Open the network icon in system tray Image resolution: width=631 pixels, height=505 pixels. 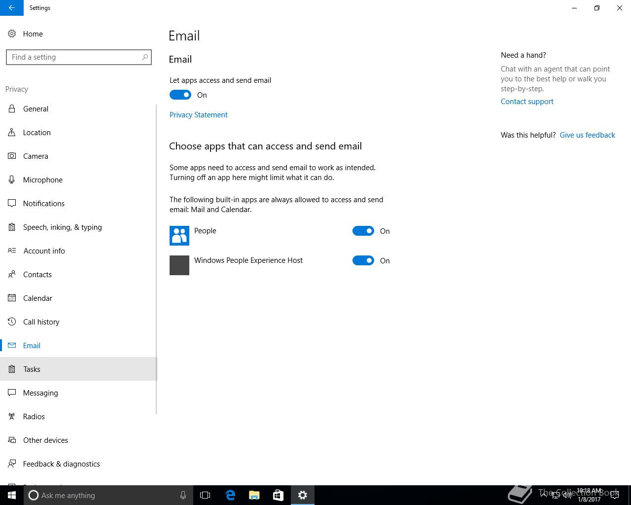[555, 496]
